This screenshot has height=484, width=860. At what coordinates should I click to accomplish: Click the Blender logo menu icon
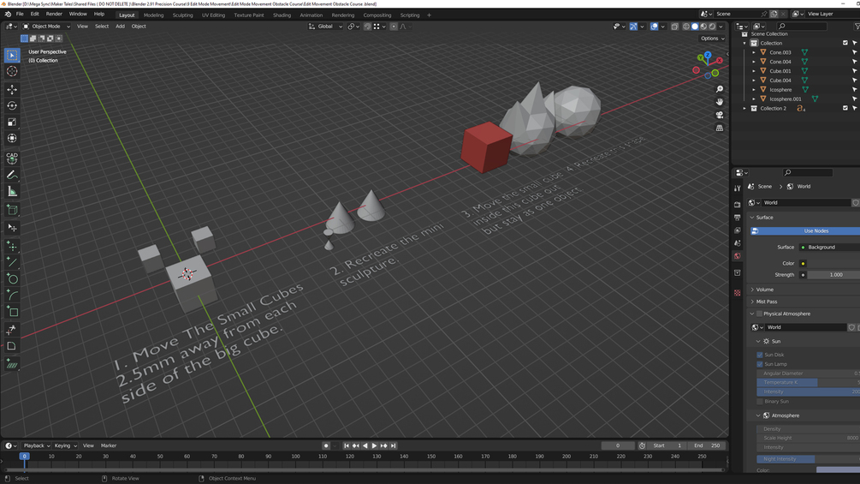click(x=8, y=15)
